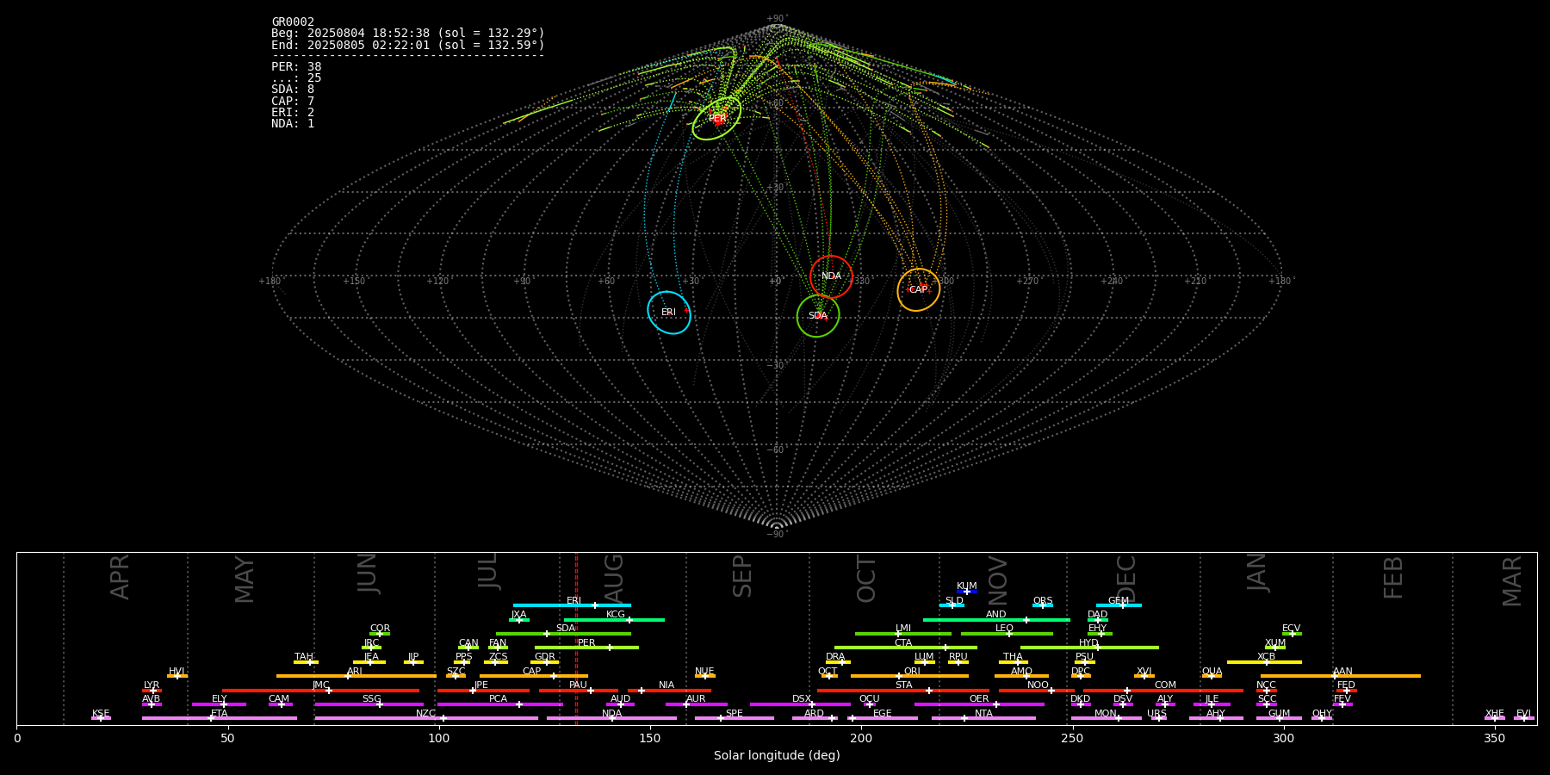Click the yellow XCB shower bar

[x=1264, y=662]
